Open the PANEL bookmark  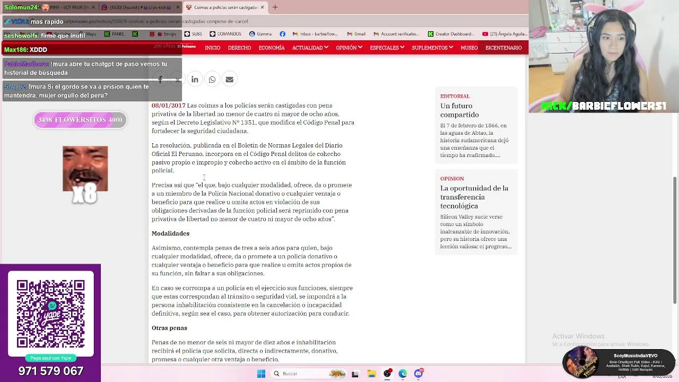coord(115,34)
